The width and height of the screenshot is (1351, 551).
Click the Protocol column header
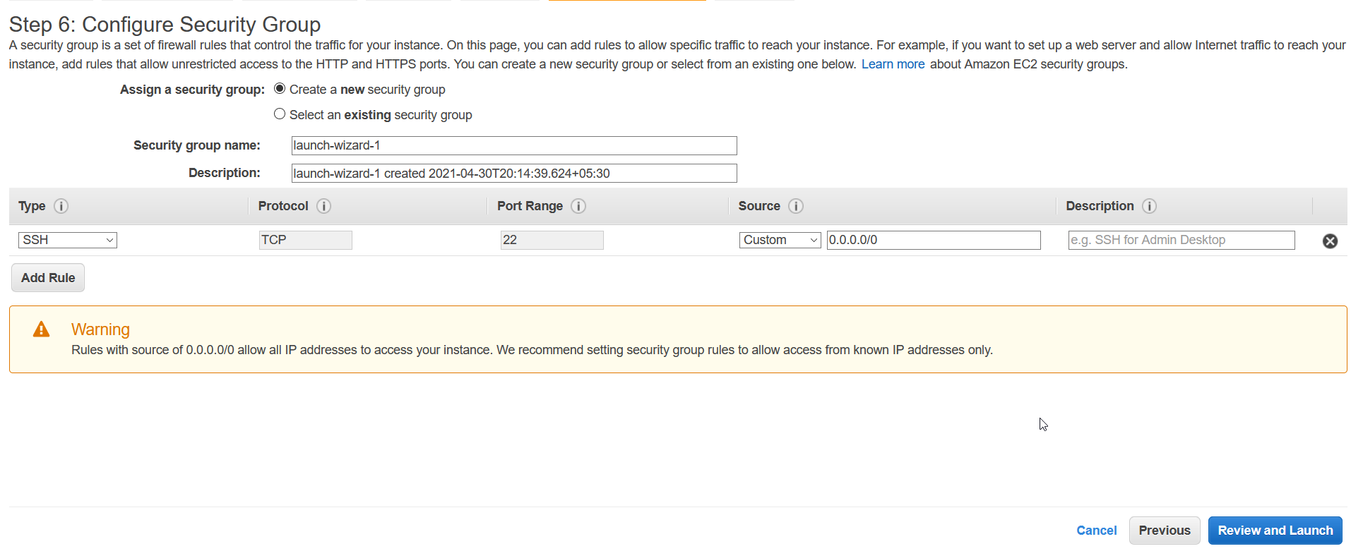pyautogui.click(x=283, y=206)
